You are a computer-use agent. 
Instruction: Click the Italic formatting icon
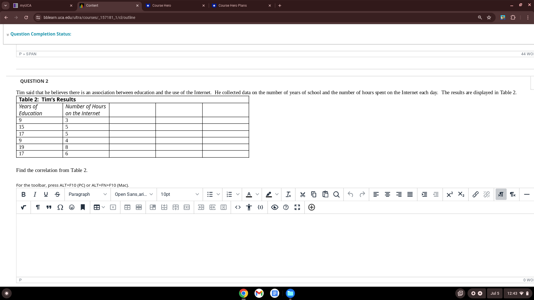(34, 194)
